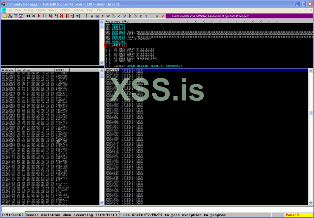
Task: Click the third toolbar icon after Python shell
Action: tap(16, 16)
